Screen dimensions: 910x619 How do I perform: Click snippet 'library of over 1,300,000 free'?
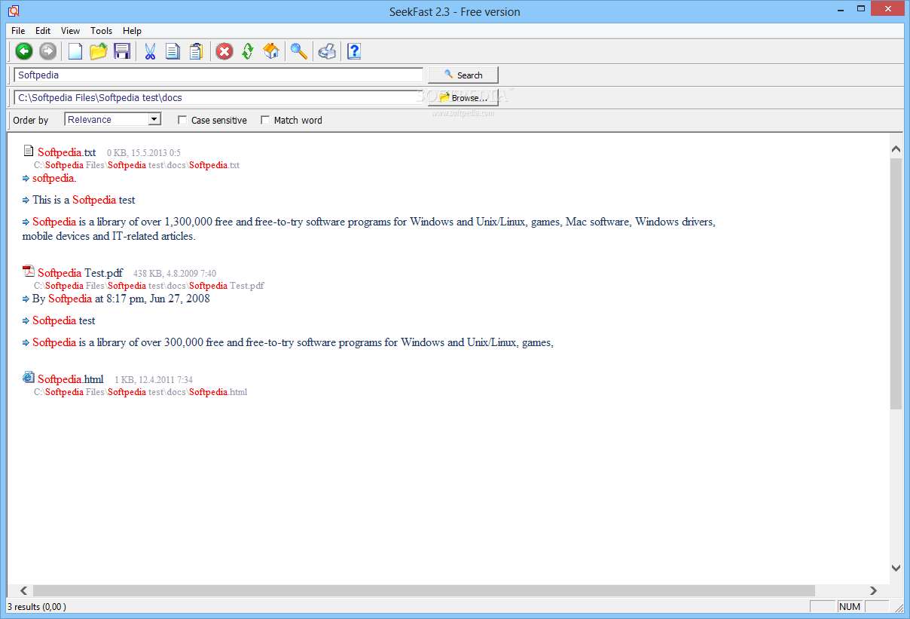[369, 229]
